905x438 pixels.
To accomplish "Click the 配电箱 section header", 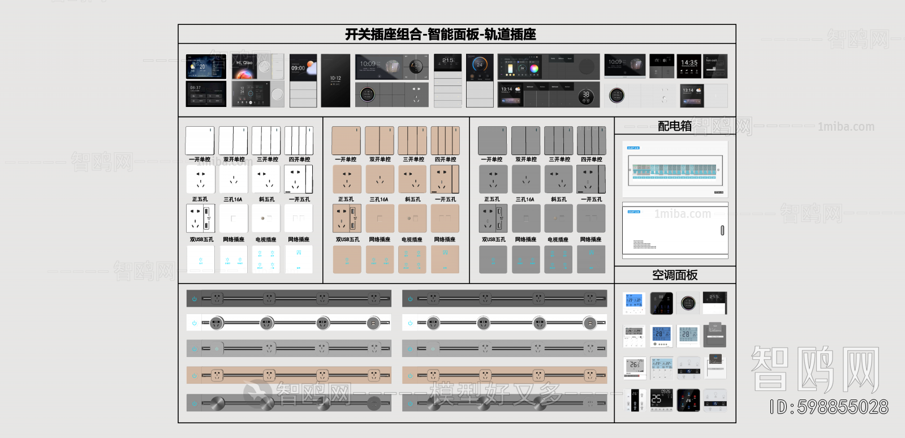I will 675,126.
